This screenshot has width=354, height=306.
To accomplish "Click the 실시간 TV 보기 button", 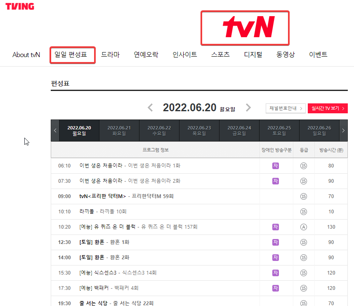I will (x=328, y=108).
